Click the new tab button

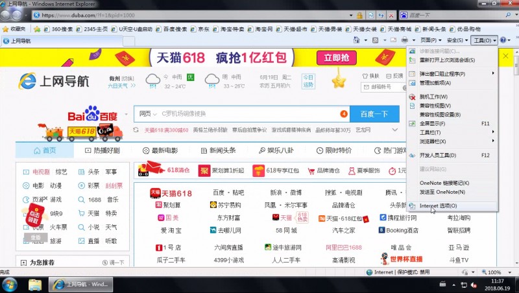click(129, 41)
